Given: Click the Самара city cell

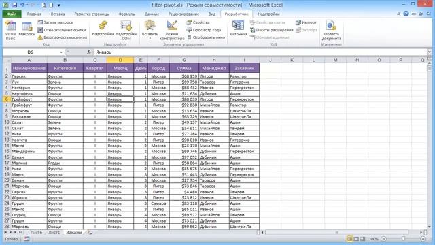Looking at the screenshot, I should click(x=158, y=203).
